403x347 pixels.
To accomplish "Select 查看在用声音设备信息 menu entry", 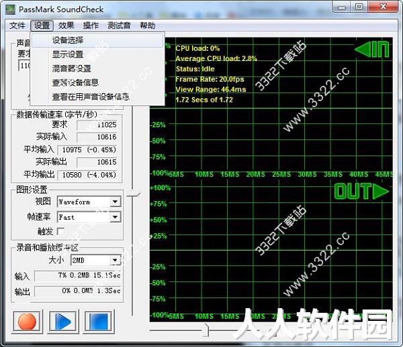I will click(x=97, y=96).
